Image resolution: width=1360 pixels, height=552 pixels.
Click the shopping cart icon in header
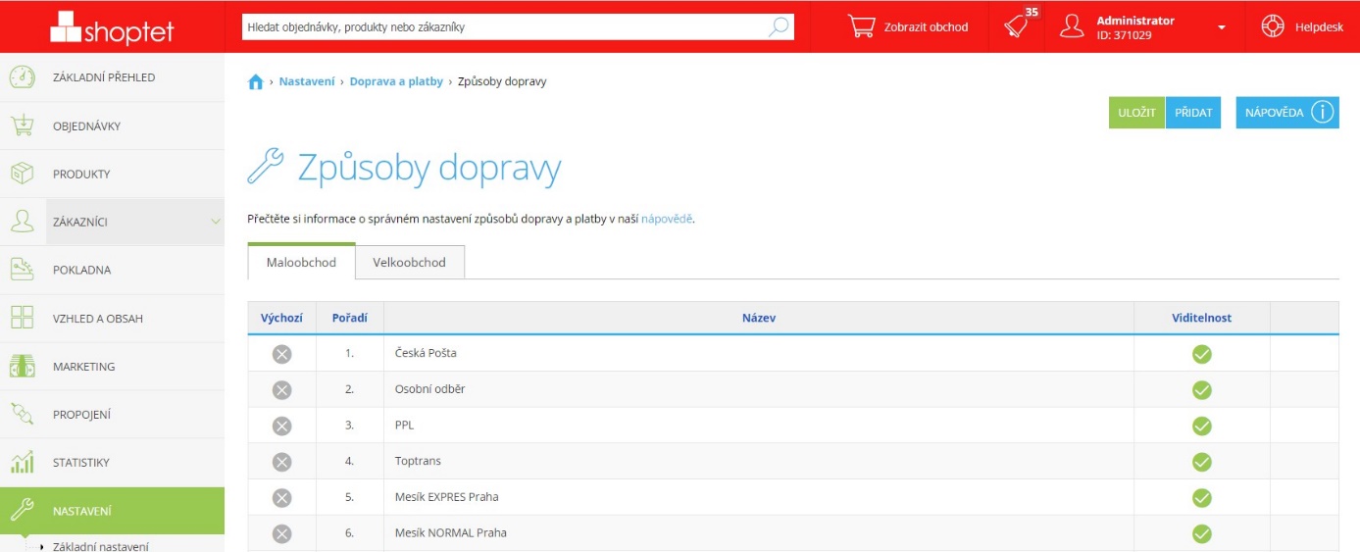click(861, 26)
